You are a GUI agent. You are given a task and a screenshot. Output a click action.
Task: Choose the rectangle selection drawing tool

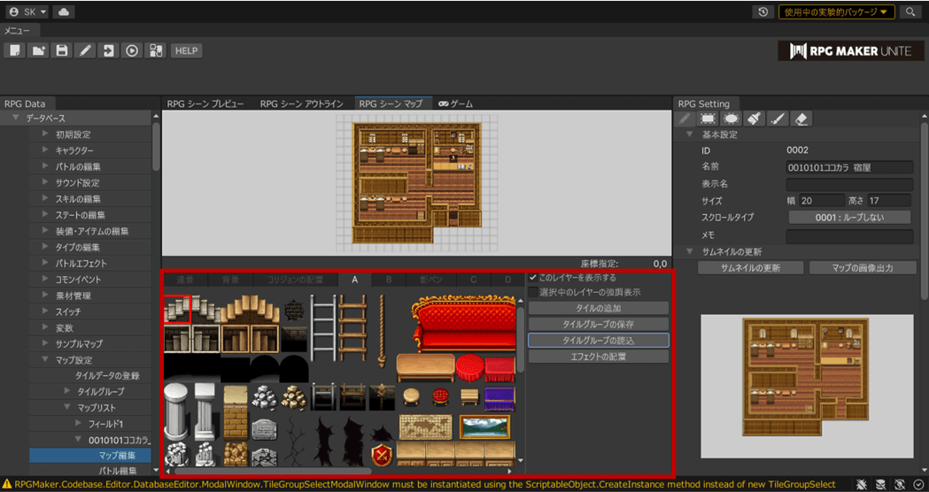708,119
